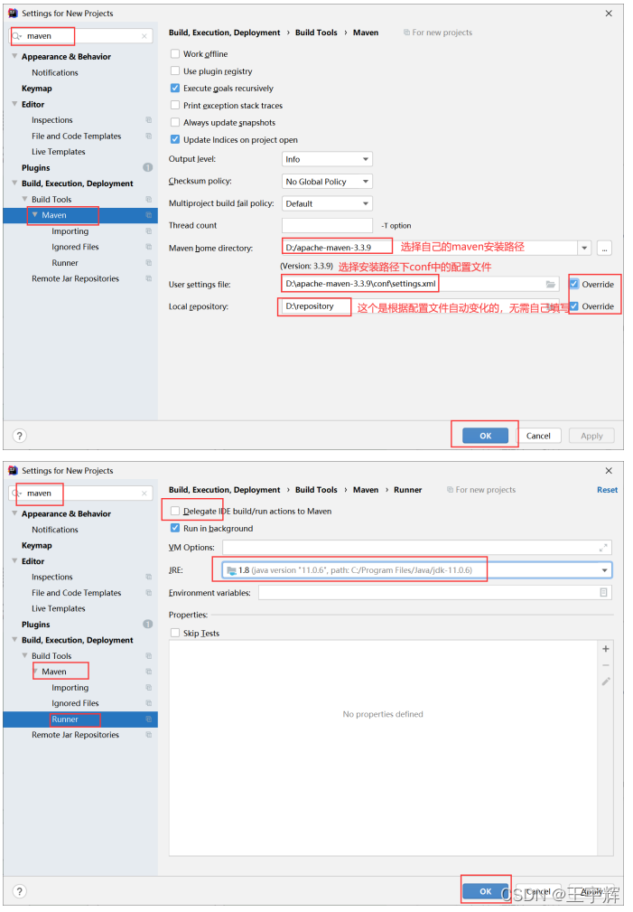Click project-level icon beside Remote Jar Repositories, top dialog
This screenshot has width=633, height=912.
coord(149,278)
